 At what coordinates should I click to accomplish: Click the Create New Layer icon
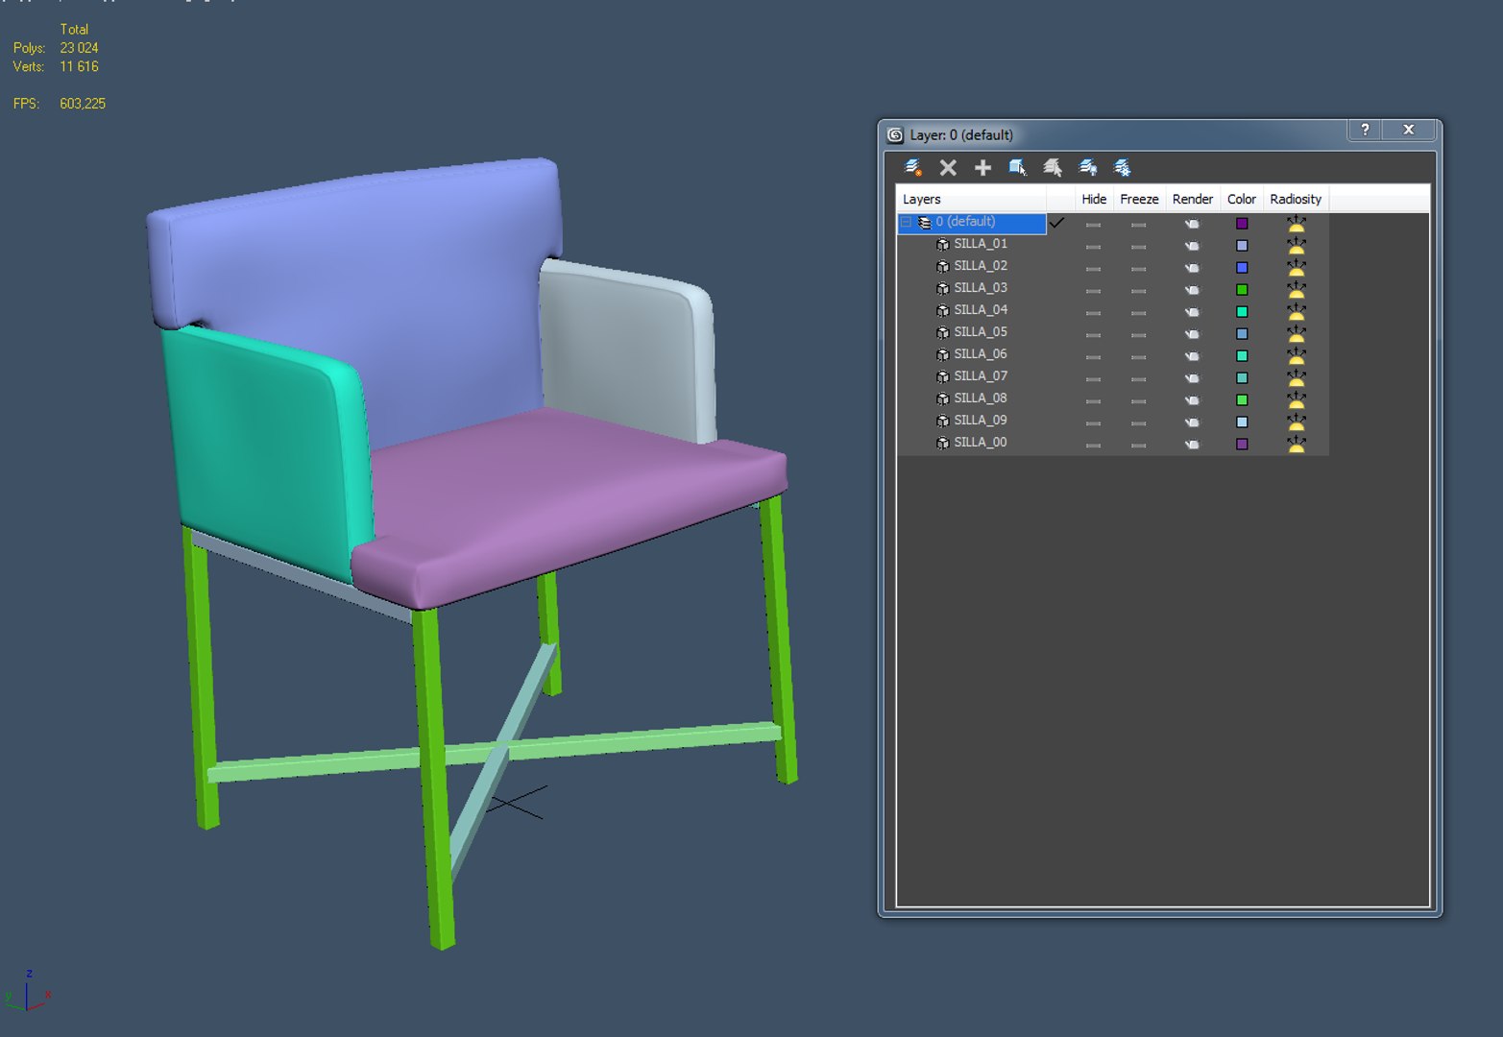click(913, 168)
